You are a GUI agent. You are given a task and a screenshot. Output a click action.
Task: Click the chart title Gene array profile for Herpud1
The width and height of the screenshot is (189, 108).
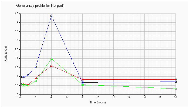(x=40, y=6)
